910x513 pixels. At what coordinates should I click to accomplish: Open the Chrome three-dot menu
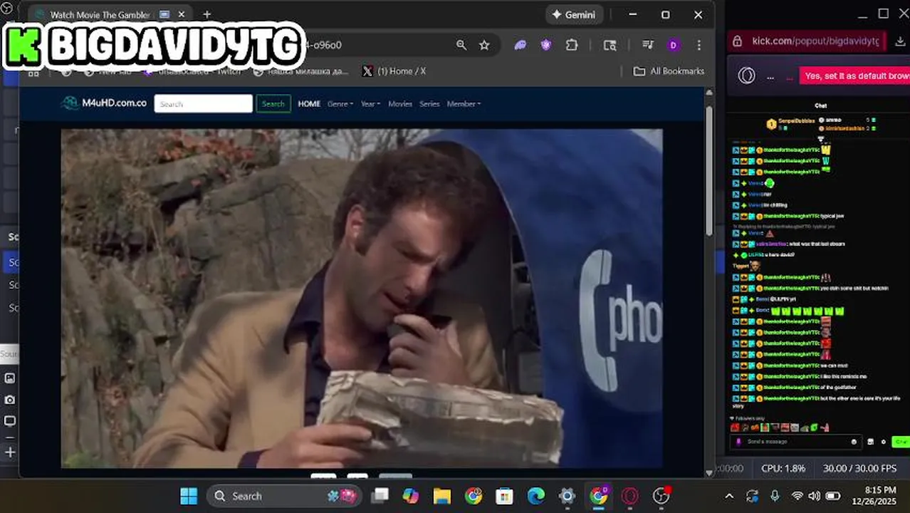point(699,45)
